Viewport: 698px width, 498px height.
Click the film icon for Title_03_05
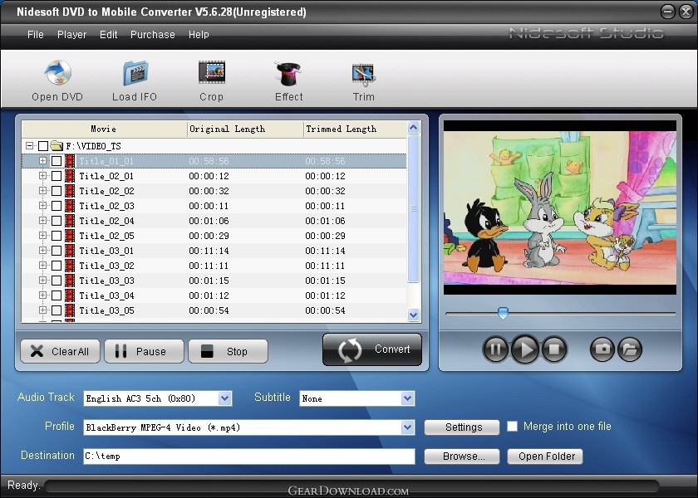70,310
